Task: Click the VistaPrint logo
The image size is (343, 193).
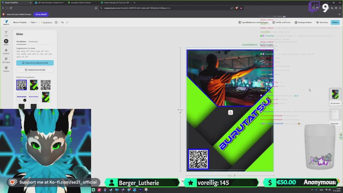Action: 6,23
